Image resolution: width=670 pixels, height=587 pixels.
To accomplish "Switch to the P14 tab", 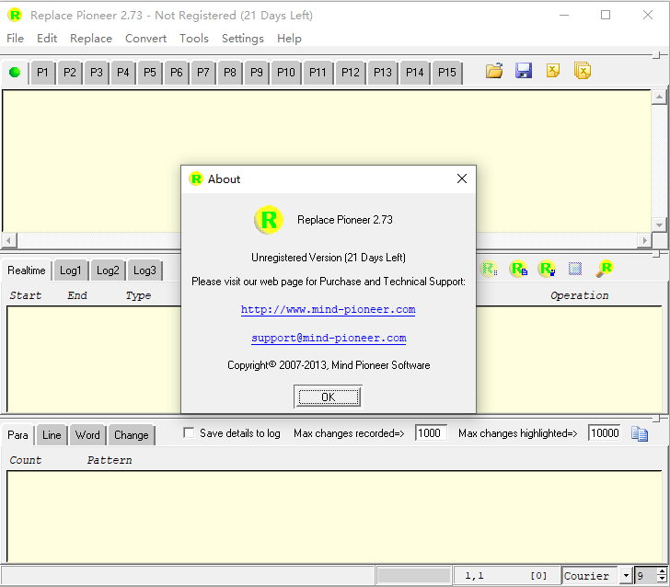I will [415, 72].
